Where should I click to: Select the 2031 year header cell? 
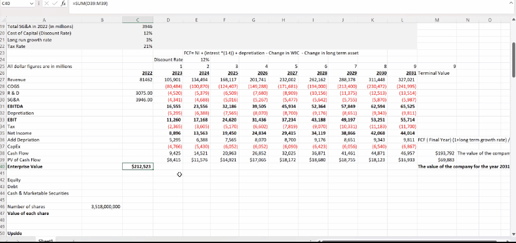coord(402,73)
